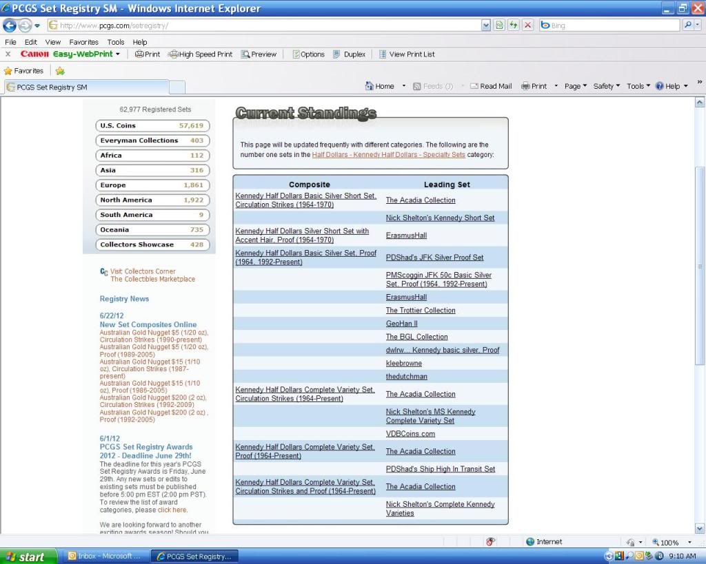Viewport: 706px width, 564px height.
Task: Close the Canon Easy-WebPrint toolbar
Action: (8, 54)
